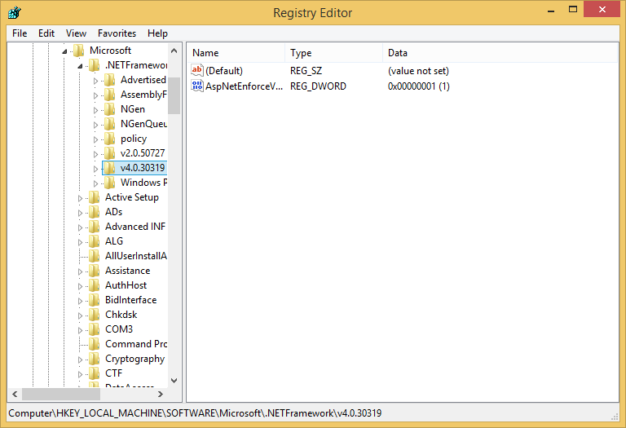626x428 pixels.
Task: Click the (Default) string value icon
Action: [197, 70]
